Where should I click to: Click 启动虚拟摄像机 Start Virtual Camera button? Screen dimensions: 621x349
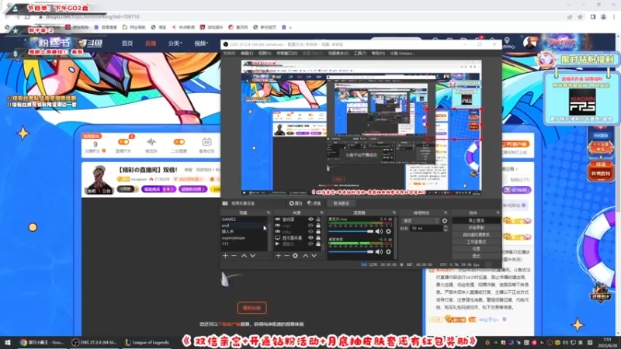[476, 235]
